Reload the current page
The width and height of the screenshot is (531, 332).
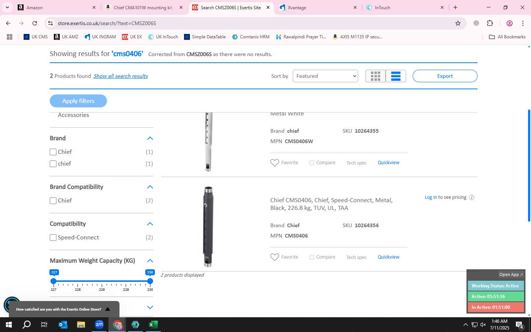click(35, 23)
